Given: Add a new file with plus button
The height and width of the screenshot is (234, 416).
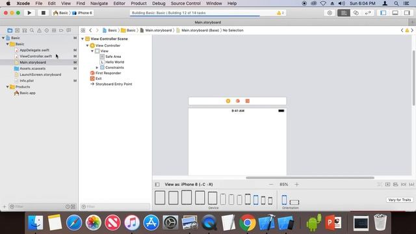Looking at the screenshot, I should tap(5, 207).
